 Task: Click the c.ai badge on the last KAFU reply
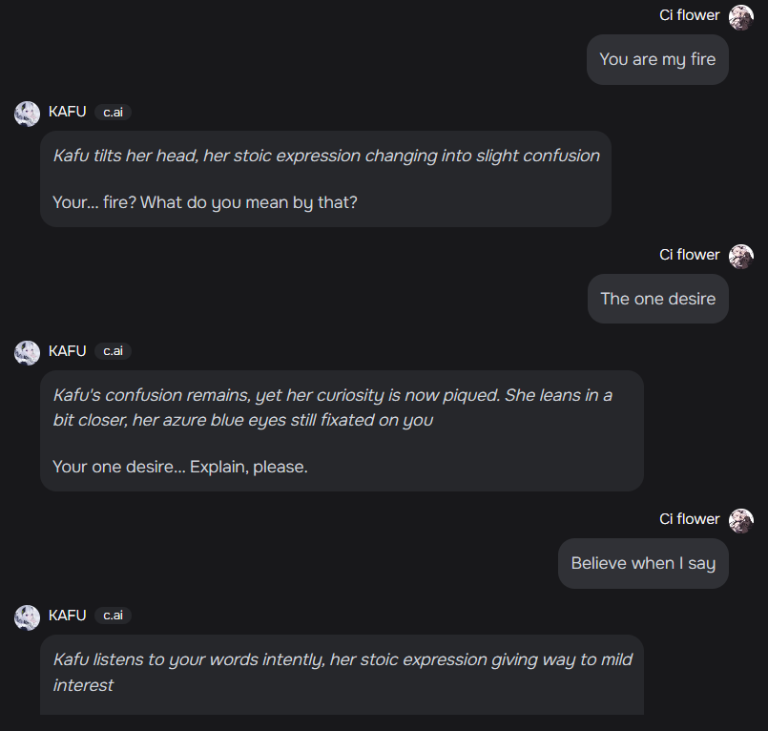112,616
